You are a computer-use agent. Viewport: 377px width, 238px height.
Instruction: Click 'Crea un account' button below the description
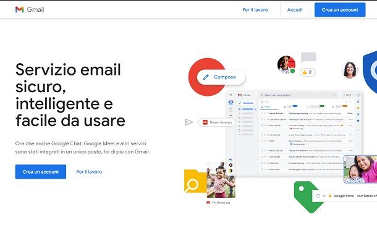[x=41, y=172]
